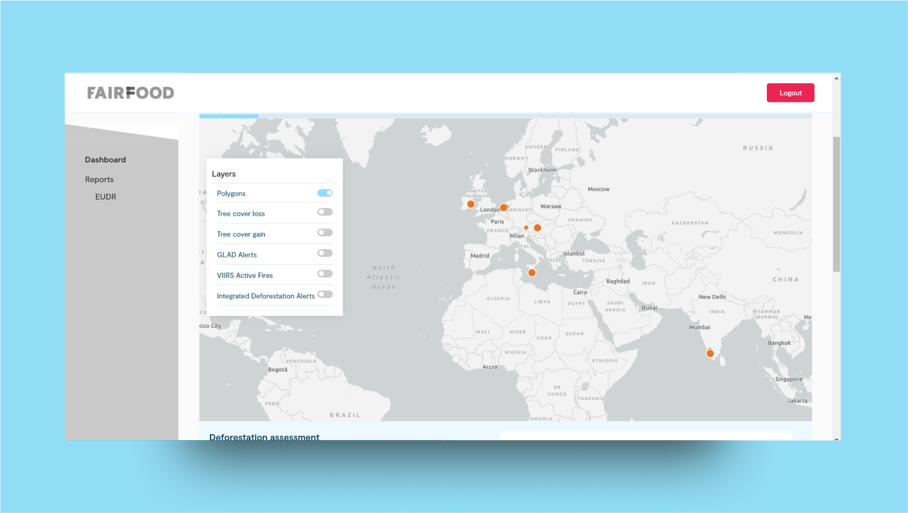Click the orange marker in Ireland
Screen dimensions: 908x513
tap(471, 204)
